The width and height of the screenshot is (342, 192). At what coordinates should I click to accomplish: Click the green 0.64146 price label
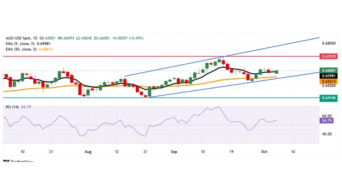(328, 98)
